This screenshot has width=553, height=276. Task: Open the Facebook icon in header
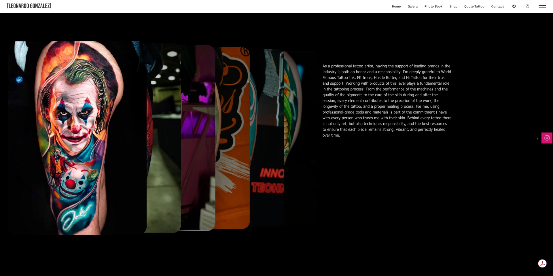514,6
